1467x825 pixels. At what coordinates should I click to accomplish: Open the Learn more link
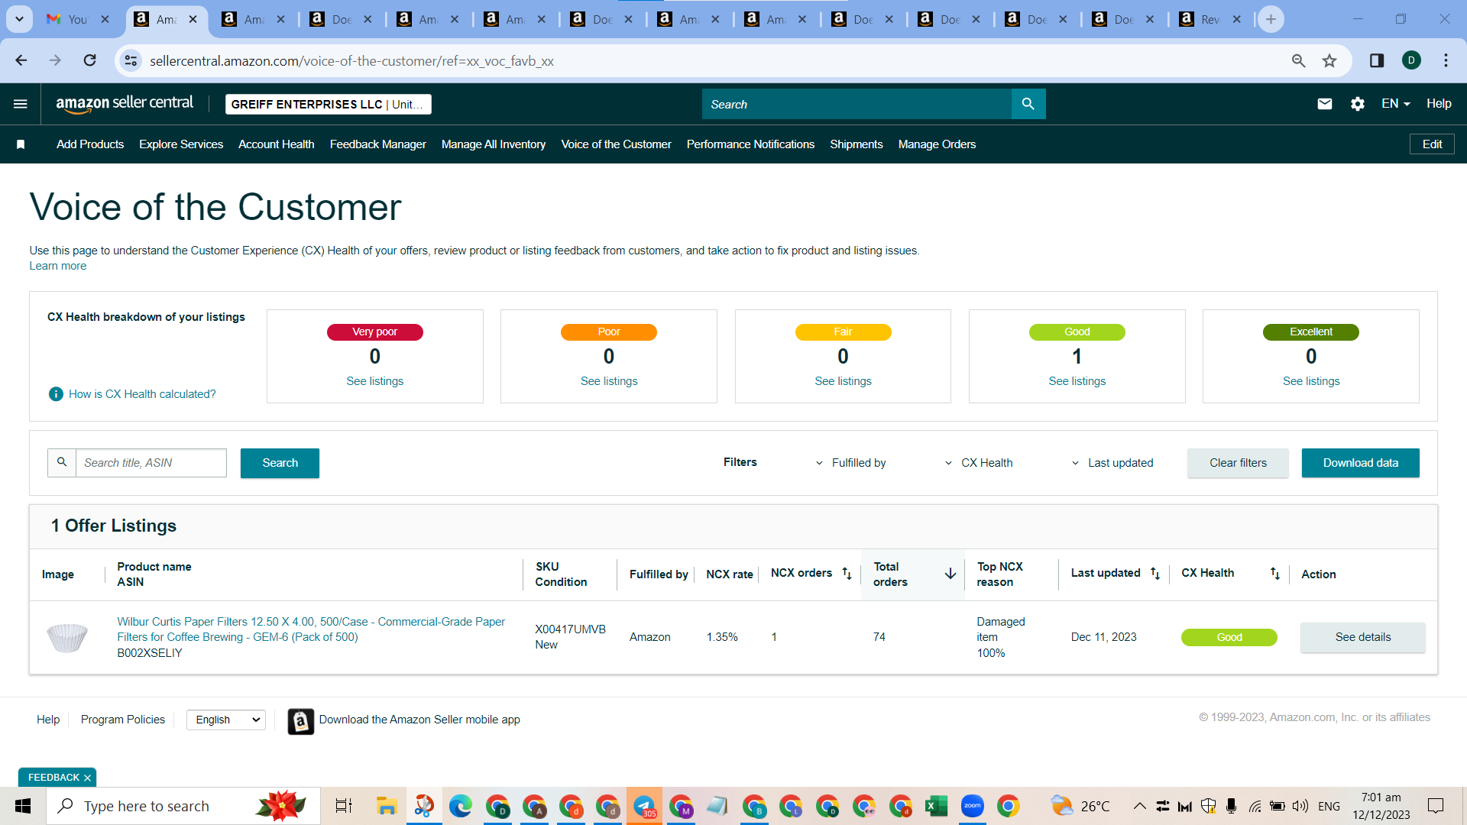tap(58, 266)
